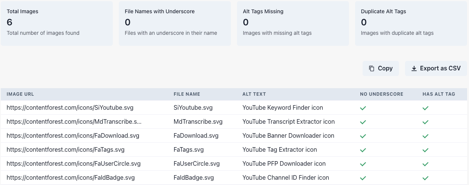The height and width of the screenshot is (185, 469).
Task: Click No Underscore checkmark for MdTranscribe.svg row
Action: 363,122
